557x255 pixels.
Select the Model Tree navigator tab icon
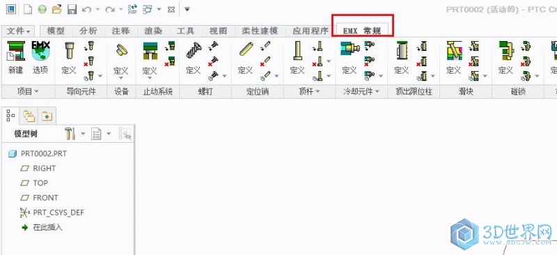pos(11,116)
